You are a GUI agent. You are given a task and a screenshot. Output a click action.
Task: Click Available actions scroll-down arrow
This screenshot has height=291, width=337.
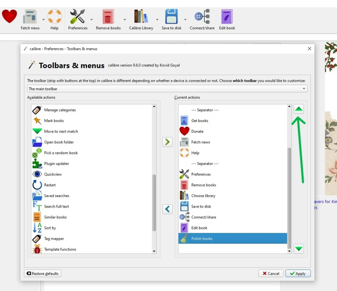pyautogui.click(x=154, y=251)
